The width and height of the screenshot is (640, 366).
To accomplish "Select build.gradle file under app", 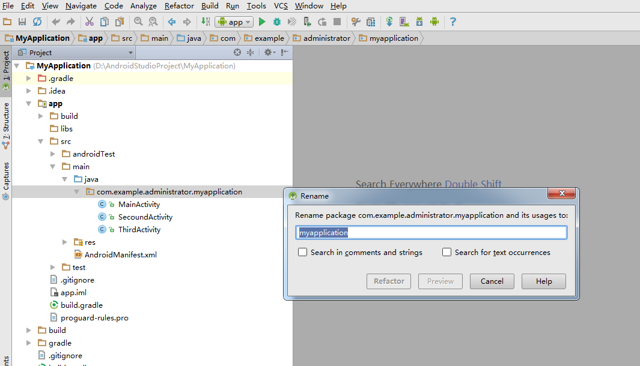I will tap(82, 305).
